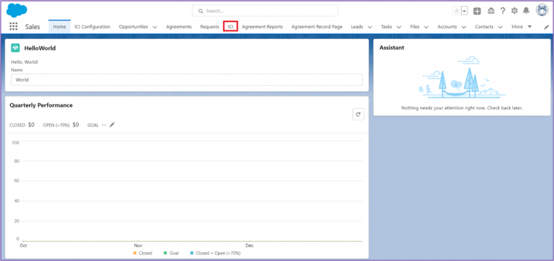
Task: Click the Assistant panel heading
Action: coord(392,48)
